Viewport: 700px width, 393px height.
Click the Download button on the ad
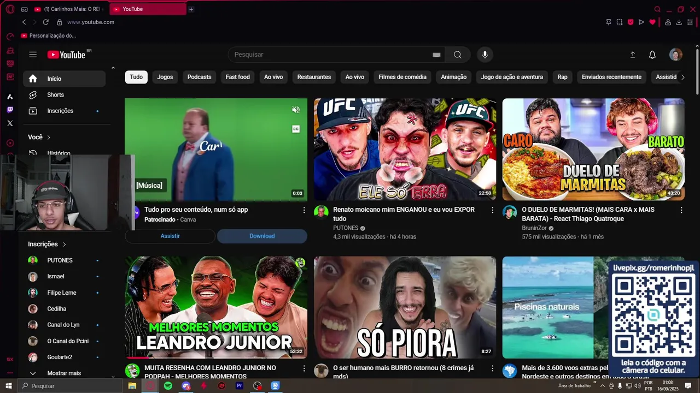pyautogui.click(x=262, y=236)
